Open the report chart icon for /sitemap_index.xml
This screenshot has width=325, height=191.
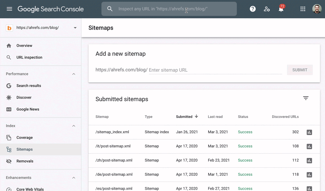pyautogui.click(x=309, y=132)
